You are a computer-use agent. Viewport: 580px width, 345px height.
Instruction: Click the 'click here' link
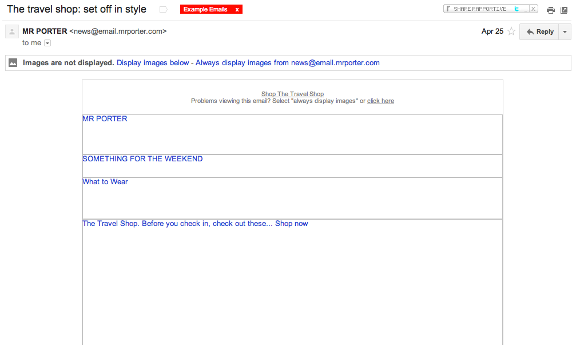pyautogui.click(x=380, y=101)
